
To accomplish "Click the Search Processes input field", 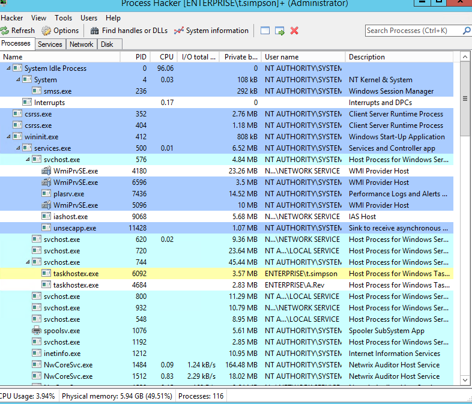I will click(414, 31).
